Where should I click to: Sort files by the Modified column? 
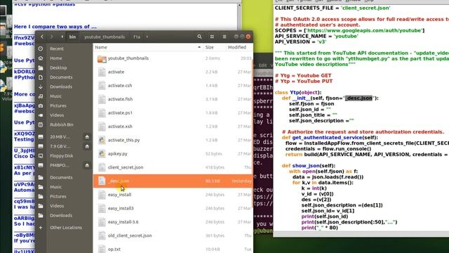pyautogui.click(x=237, y=47)
